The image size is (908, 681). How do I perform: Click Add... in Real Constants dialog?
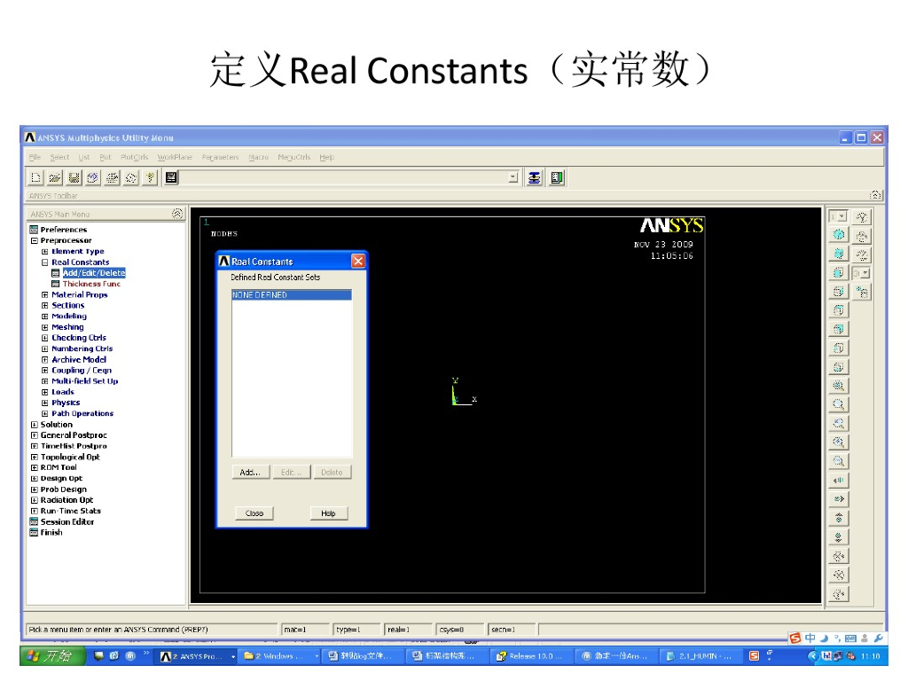(250, 473)
